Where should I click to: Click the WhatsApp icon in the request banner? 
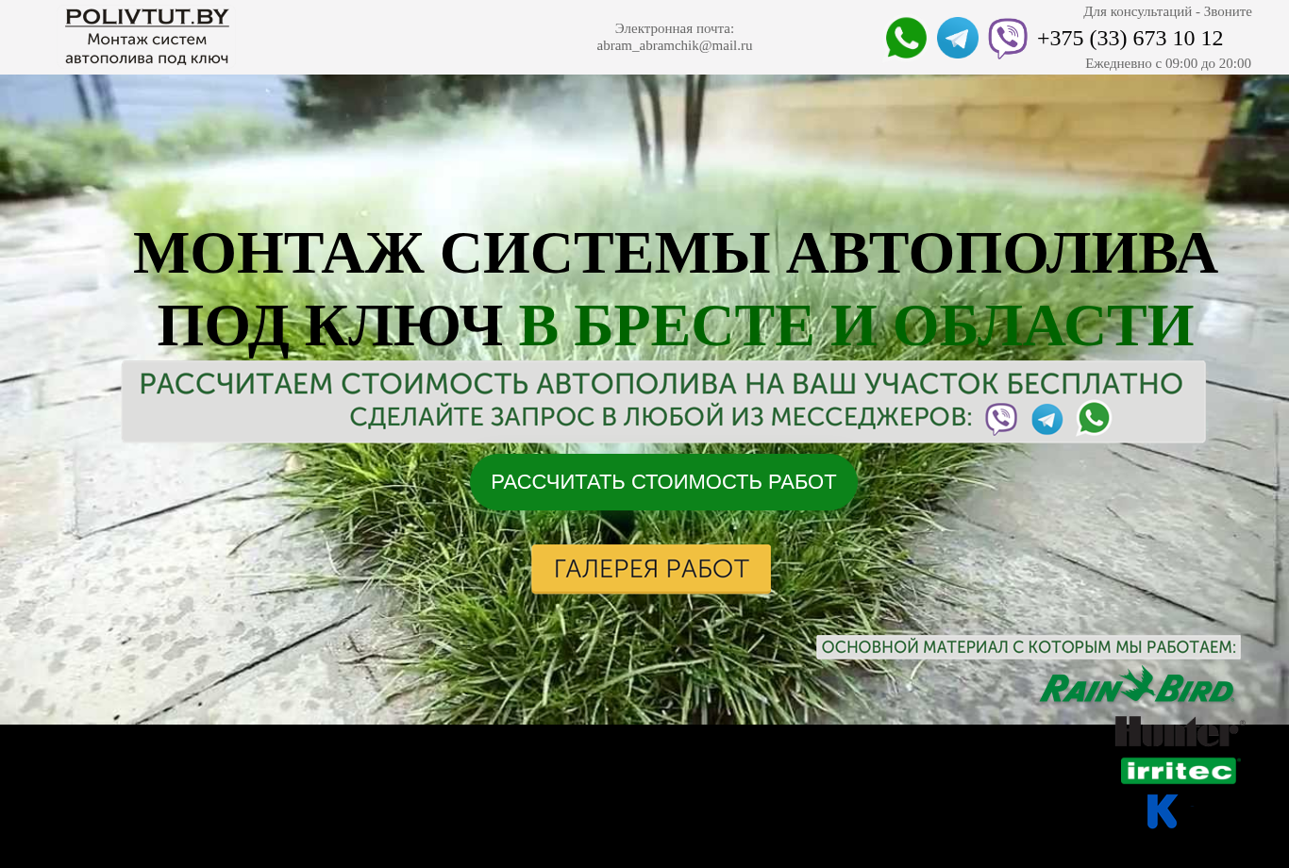pos(1094,418)
